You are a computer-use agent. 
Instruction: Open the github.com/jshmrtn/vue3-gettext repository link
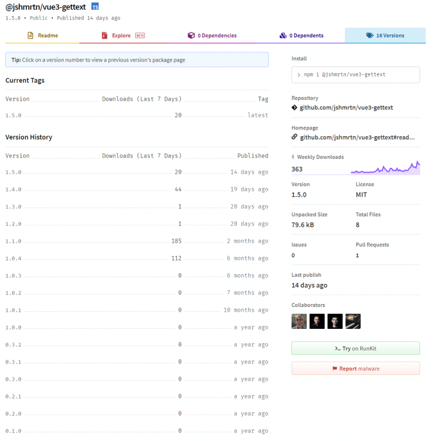click(x=346, y=108)
